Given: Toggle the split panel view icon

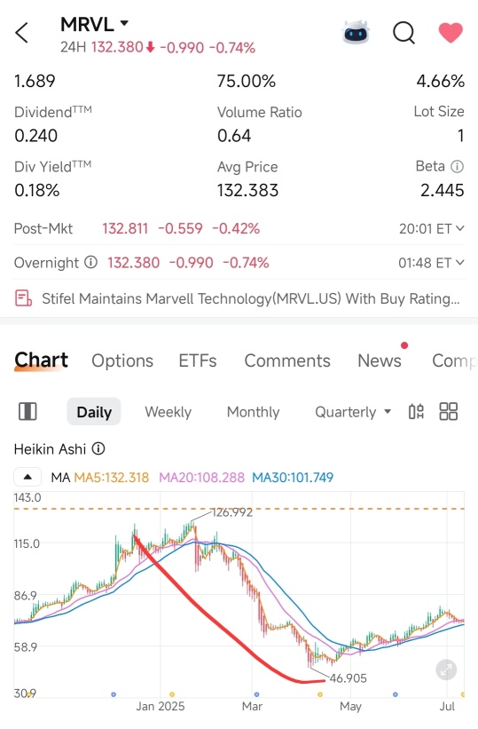Looking at the screenshot, I should [27, 411].
